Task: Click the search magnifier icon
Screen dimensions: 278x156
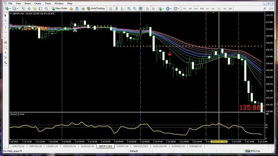Action: point(265,9)
